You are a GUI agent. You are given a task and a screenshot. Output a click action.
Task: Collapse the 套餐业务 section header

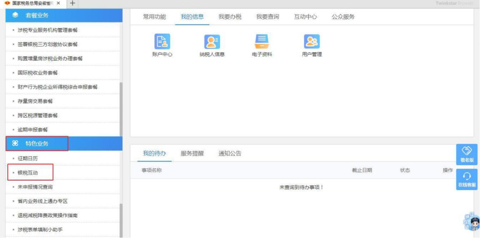click(64, 15)
